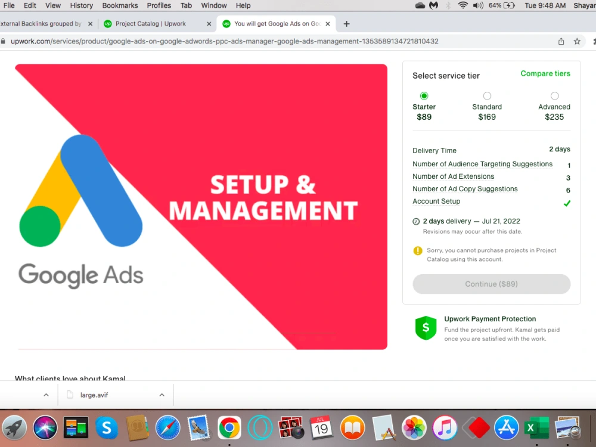
Task: Open Skype from the dock
Action: point(107,427)
